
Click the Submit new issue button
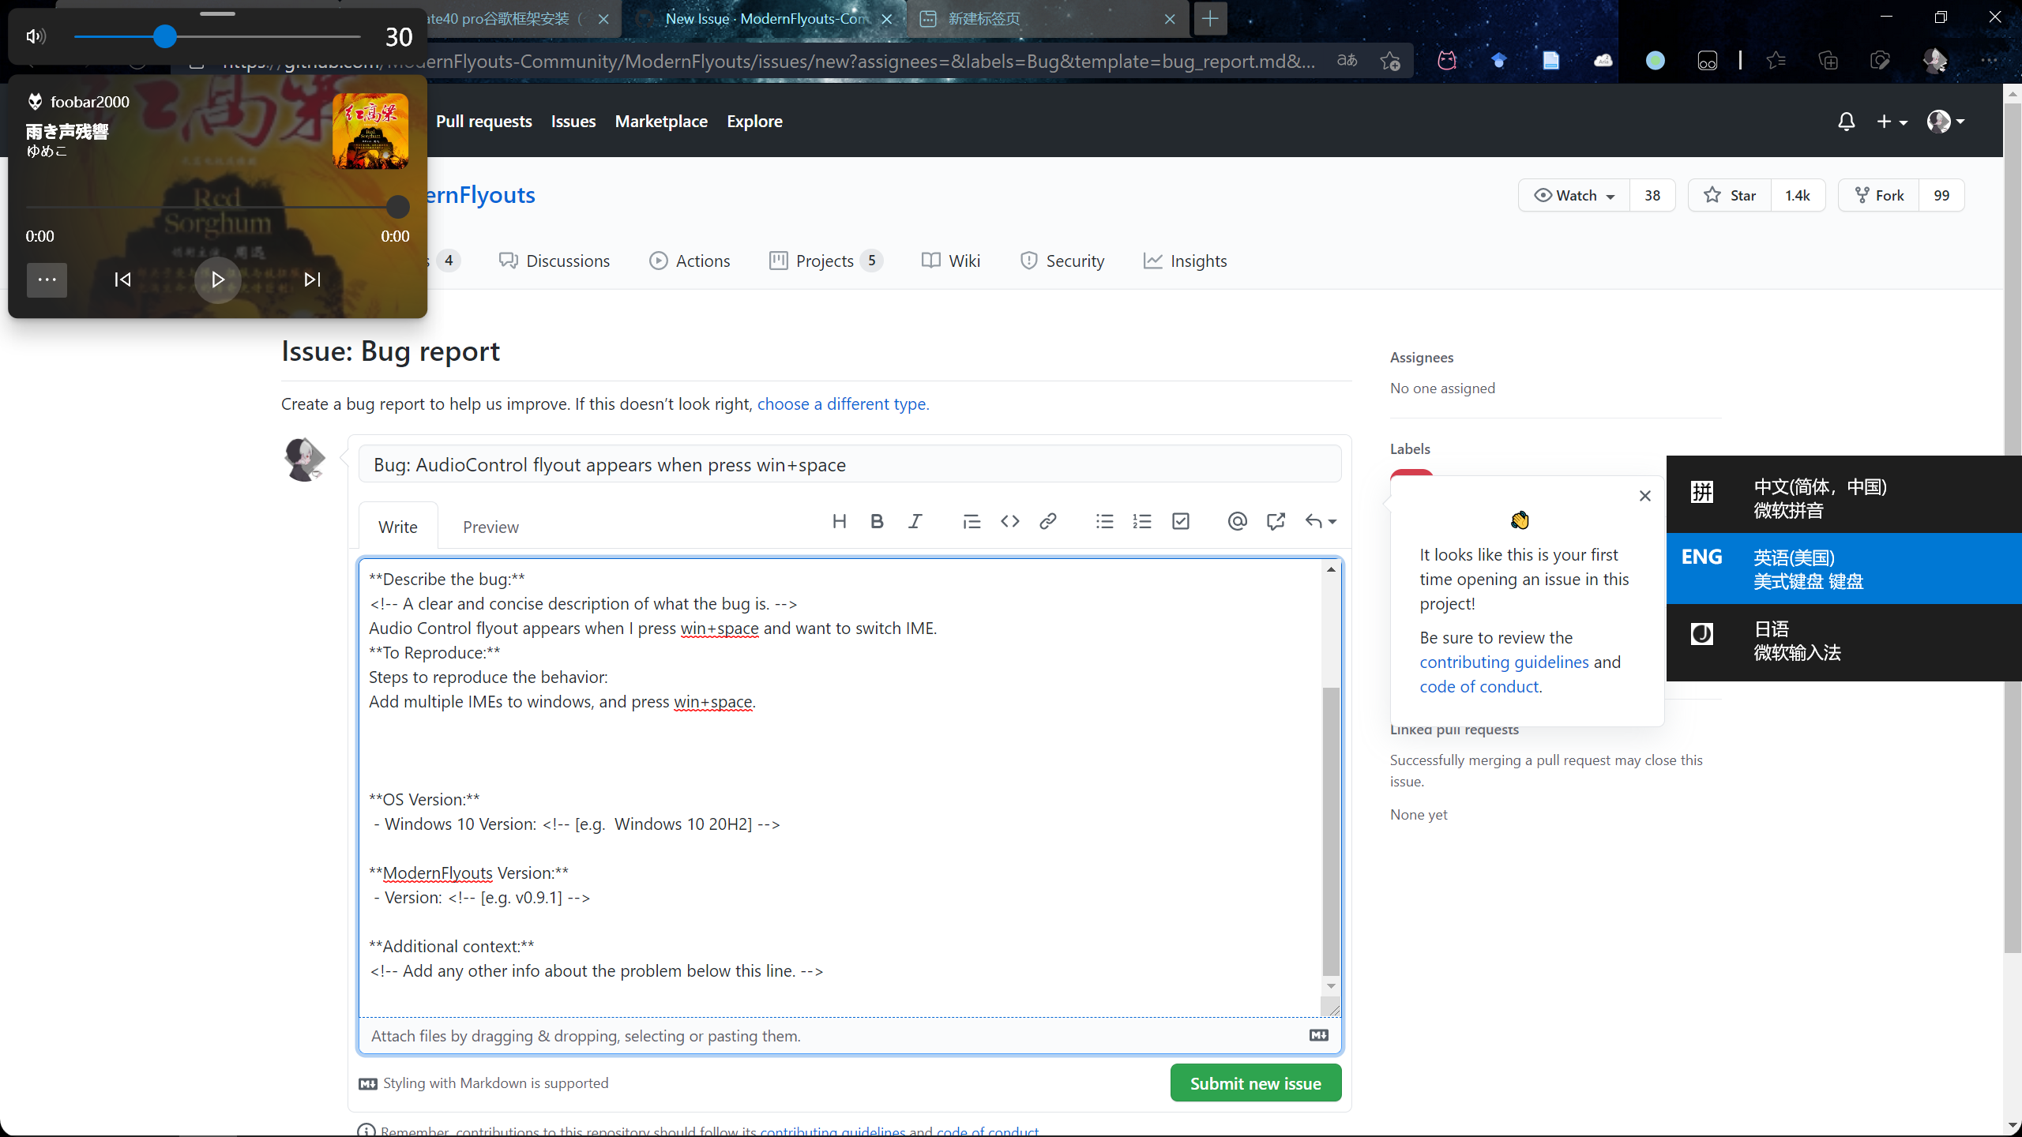tap(1255, 1083)
